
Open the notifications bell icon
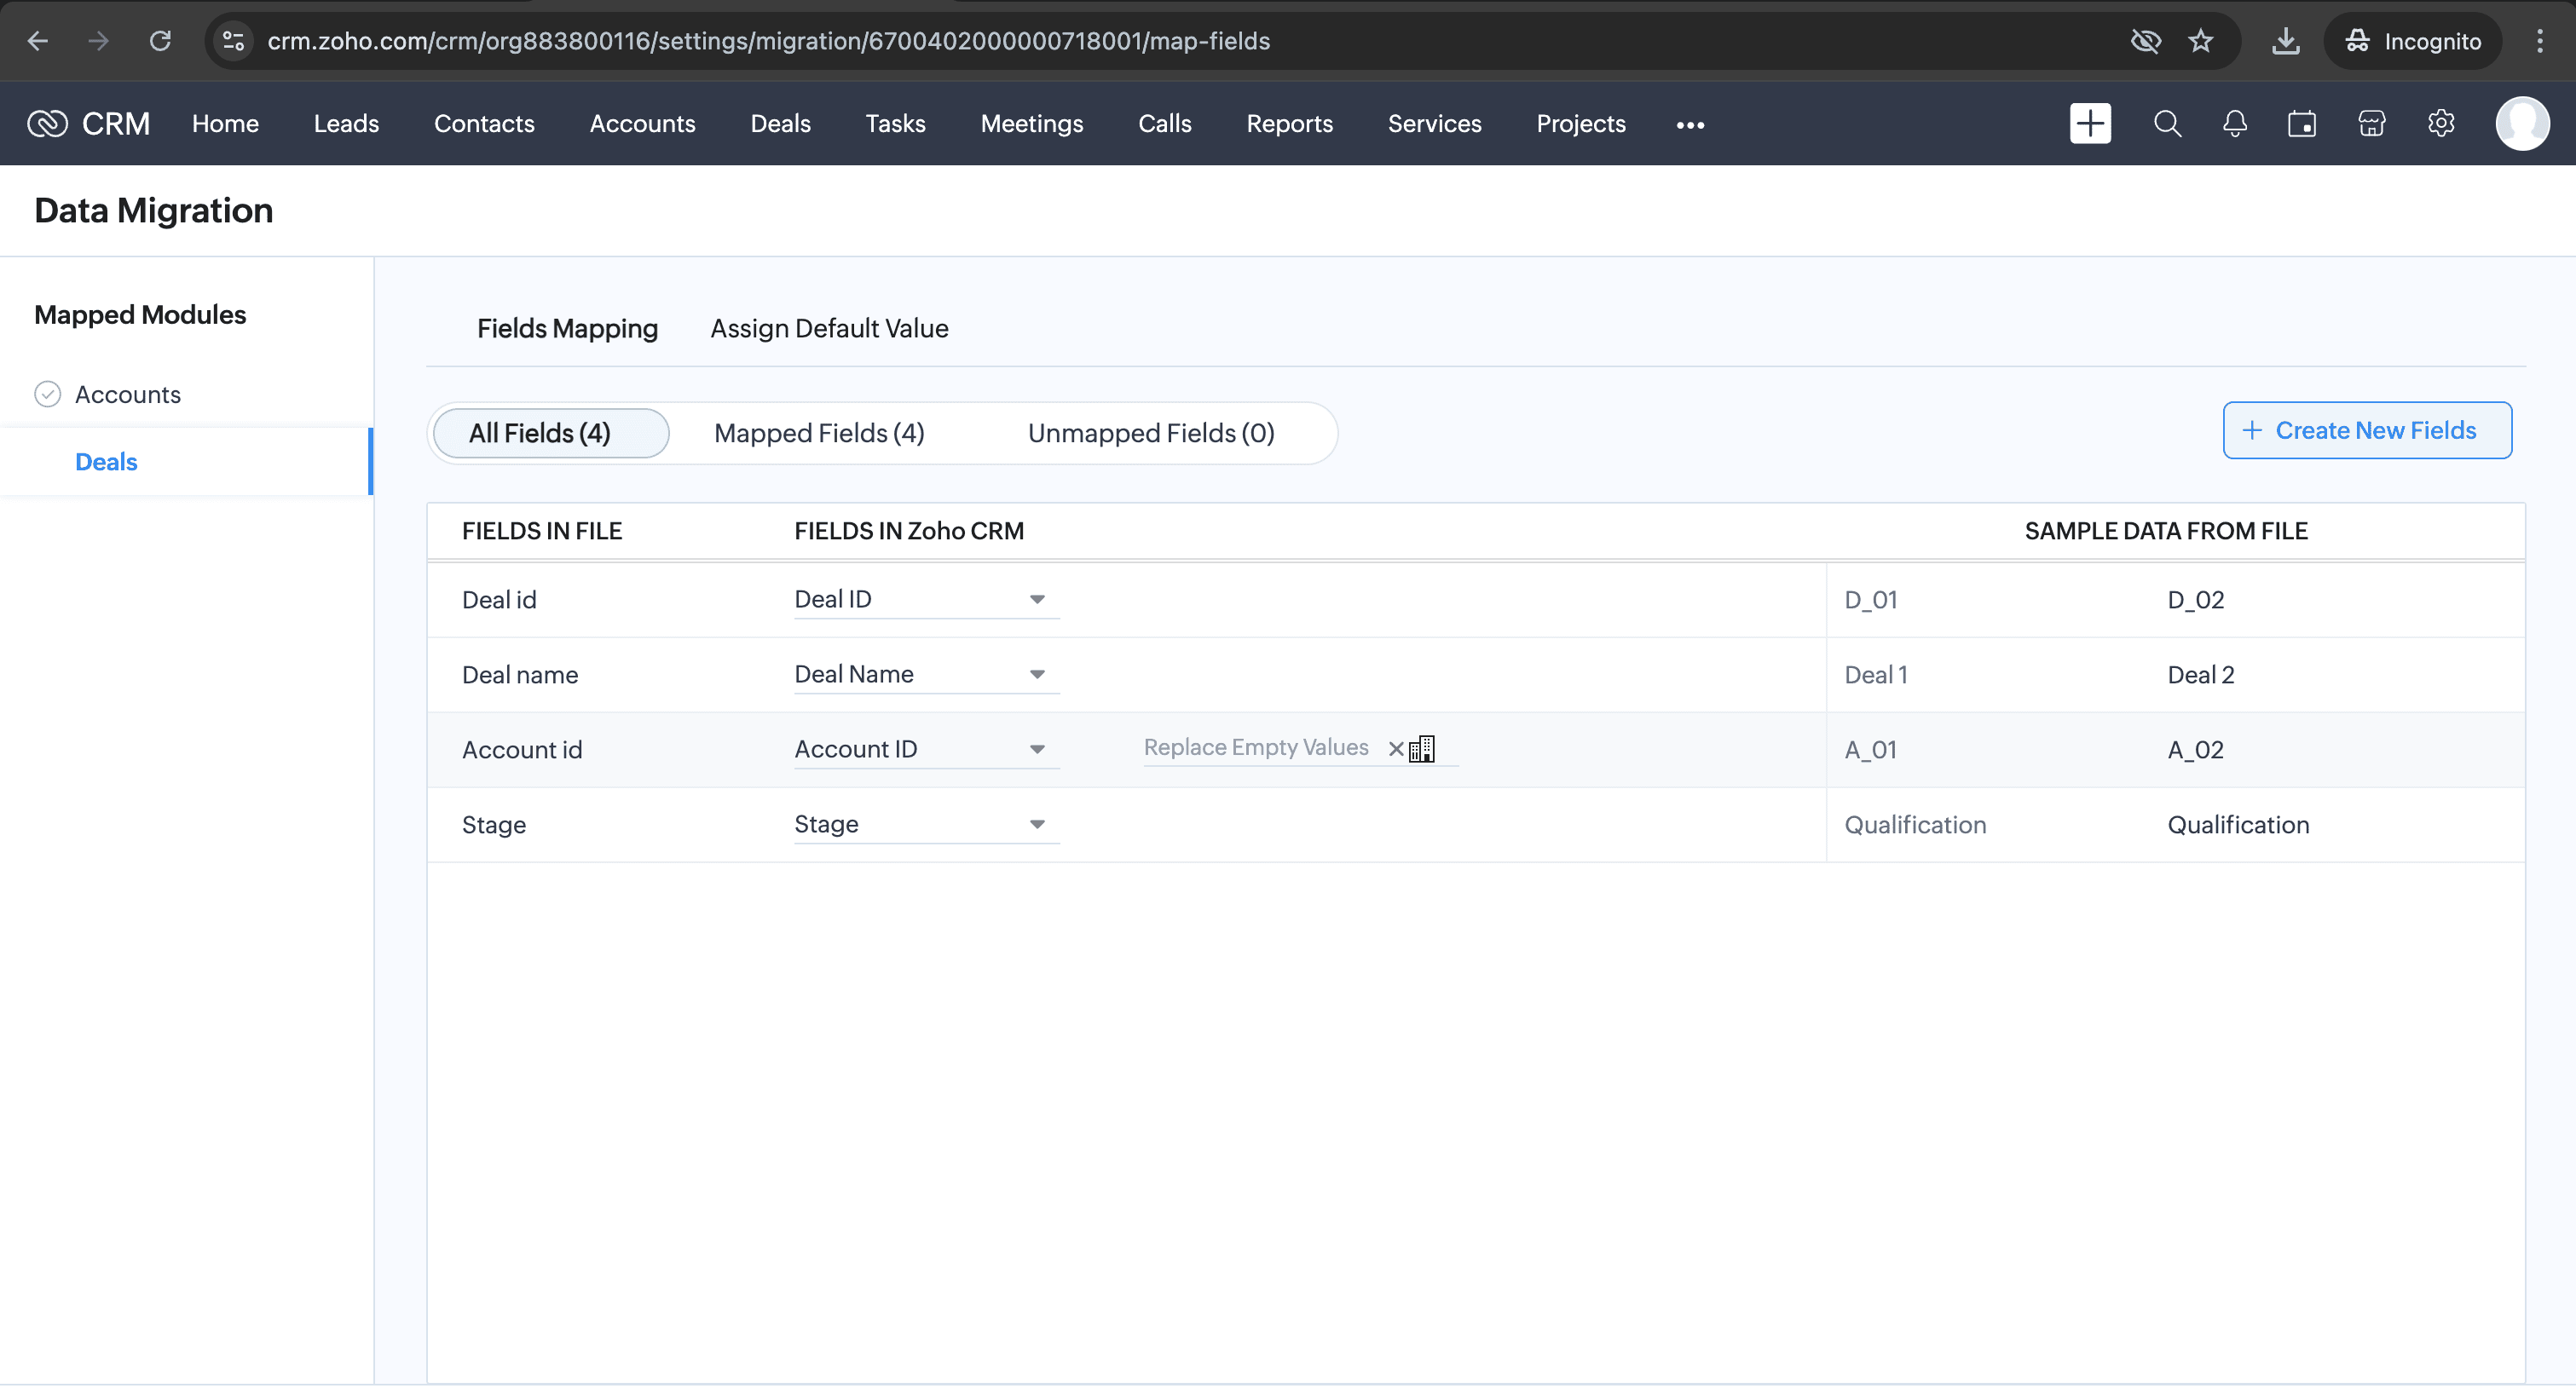point(2234,124)
